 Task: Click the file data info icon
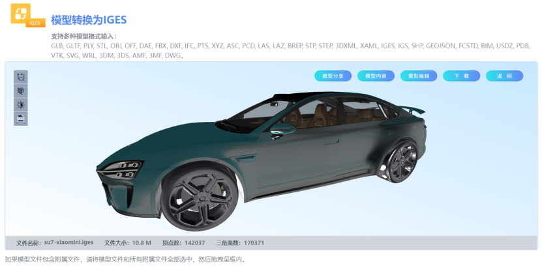tap(21, 118)
